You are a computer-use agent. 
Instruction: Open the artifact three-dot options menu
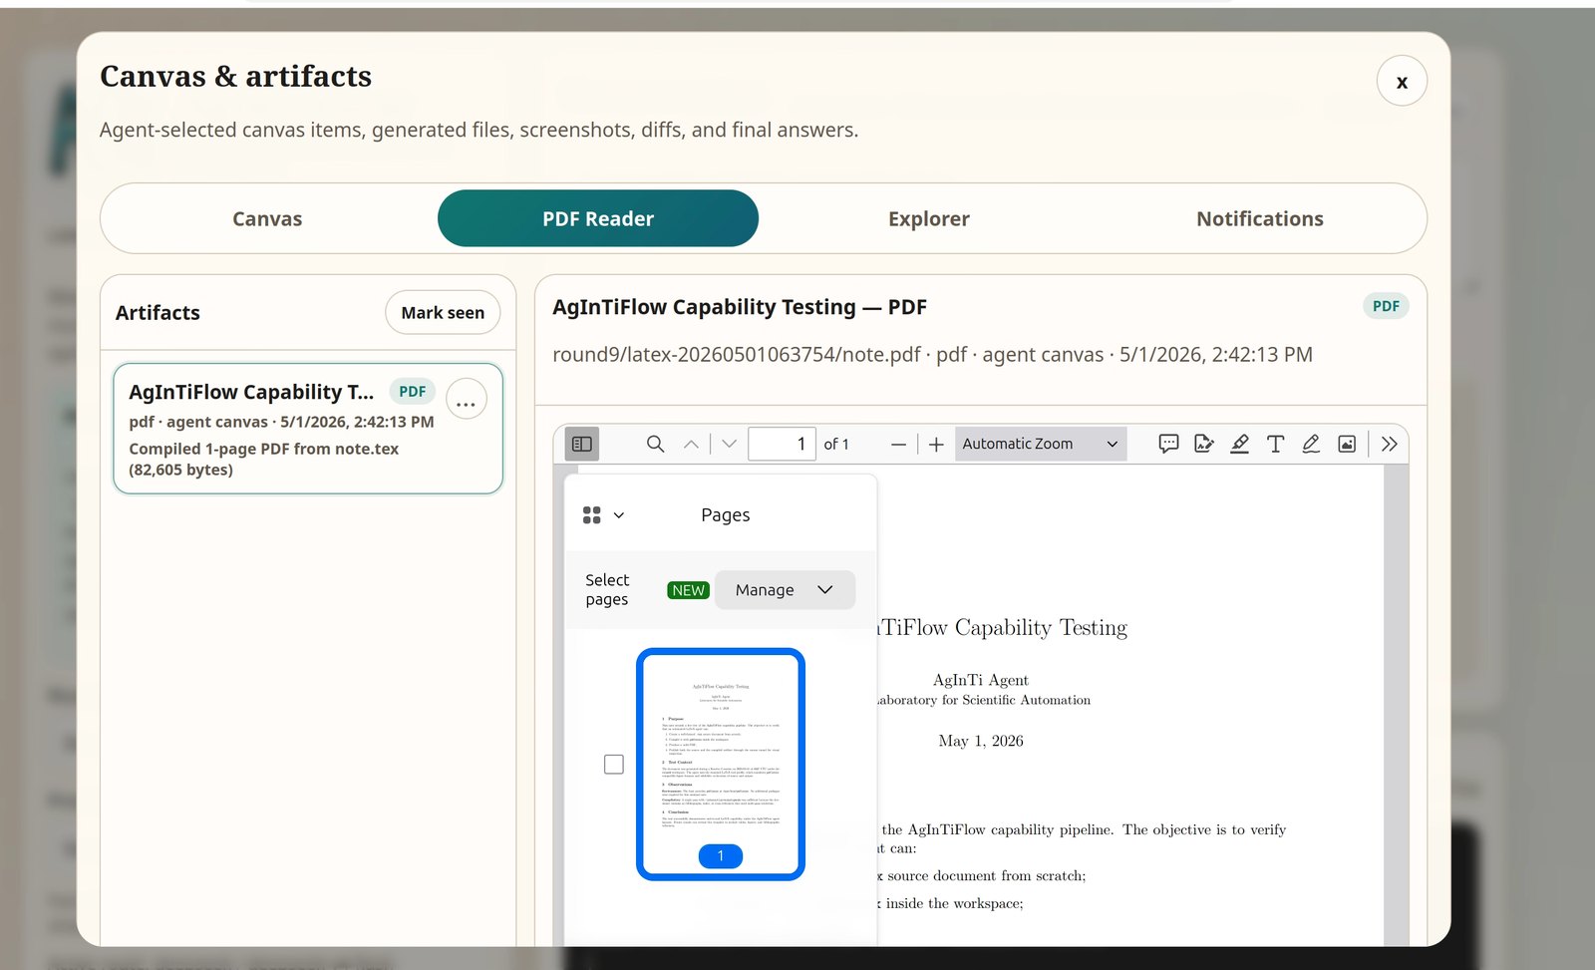coord(466,401)
